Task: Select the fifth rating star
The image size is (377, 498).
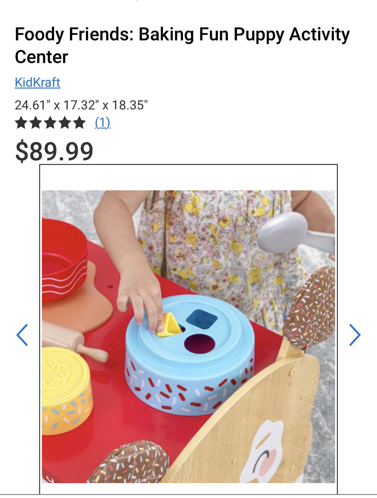Action: pyautogui.click(x=79, y=122)
